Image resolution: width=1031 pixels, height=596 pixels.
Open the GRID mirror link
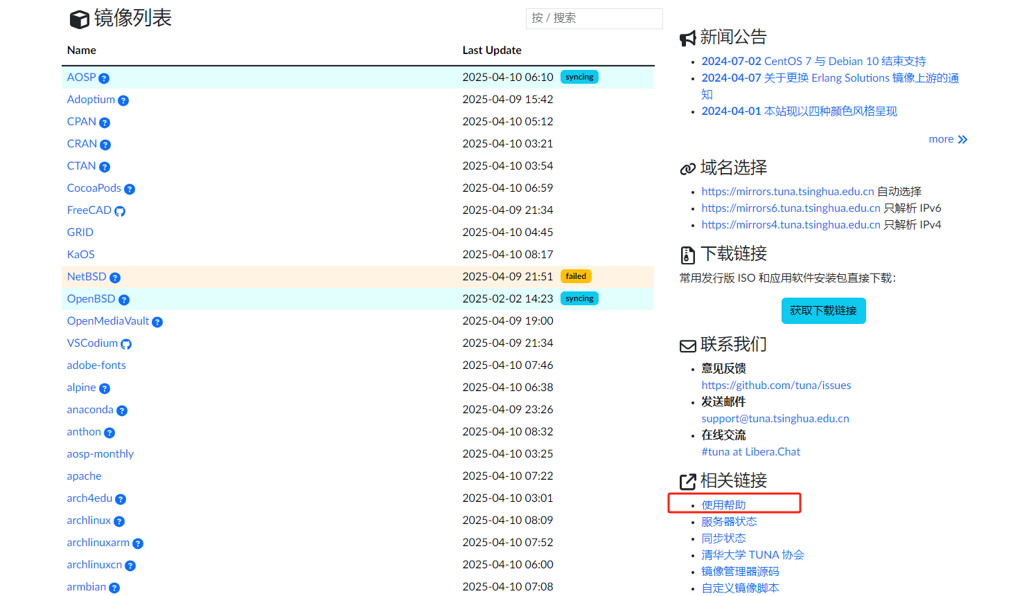point(80,232)
